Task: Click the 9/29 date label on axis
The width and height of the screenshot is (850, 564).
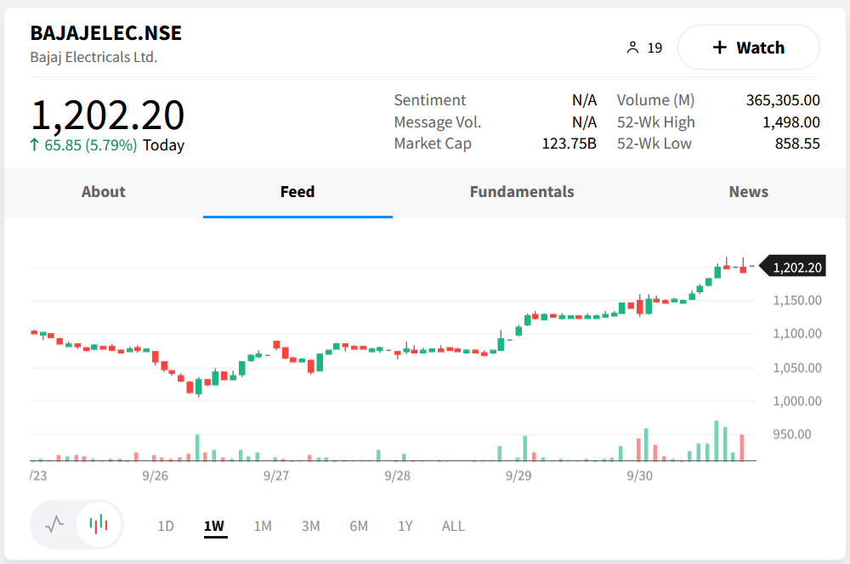Action: tap(518, 476)
